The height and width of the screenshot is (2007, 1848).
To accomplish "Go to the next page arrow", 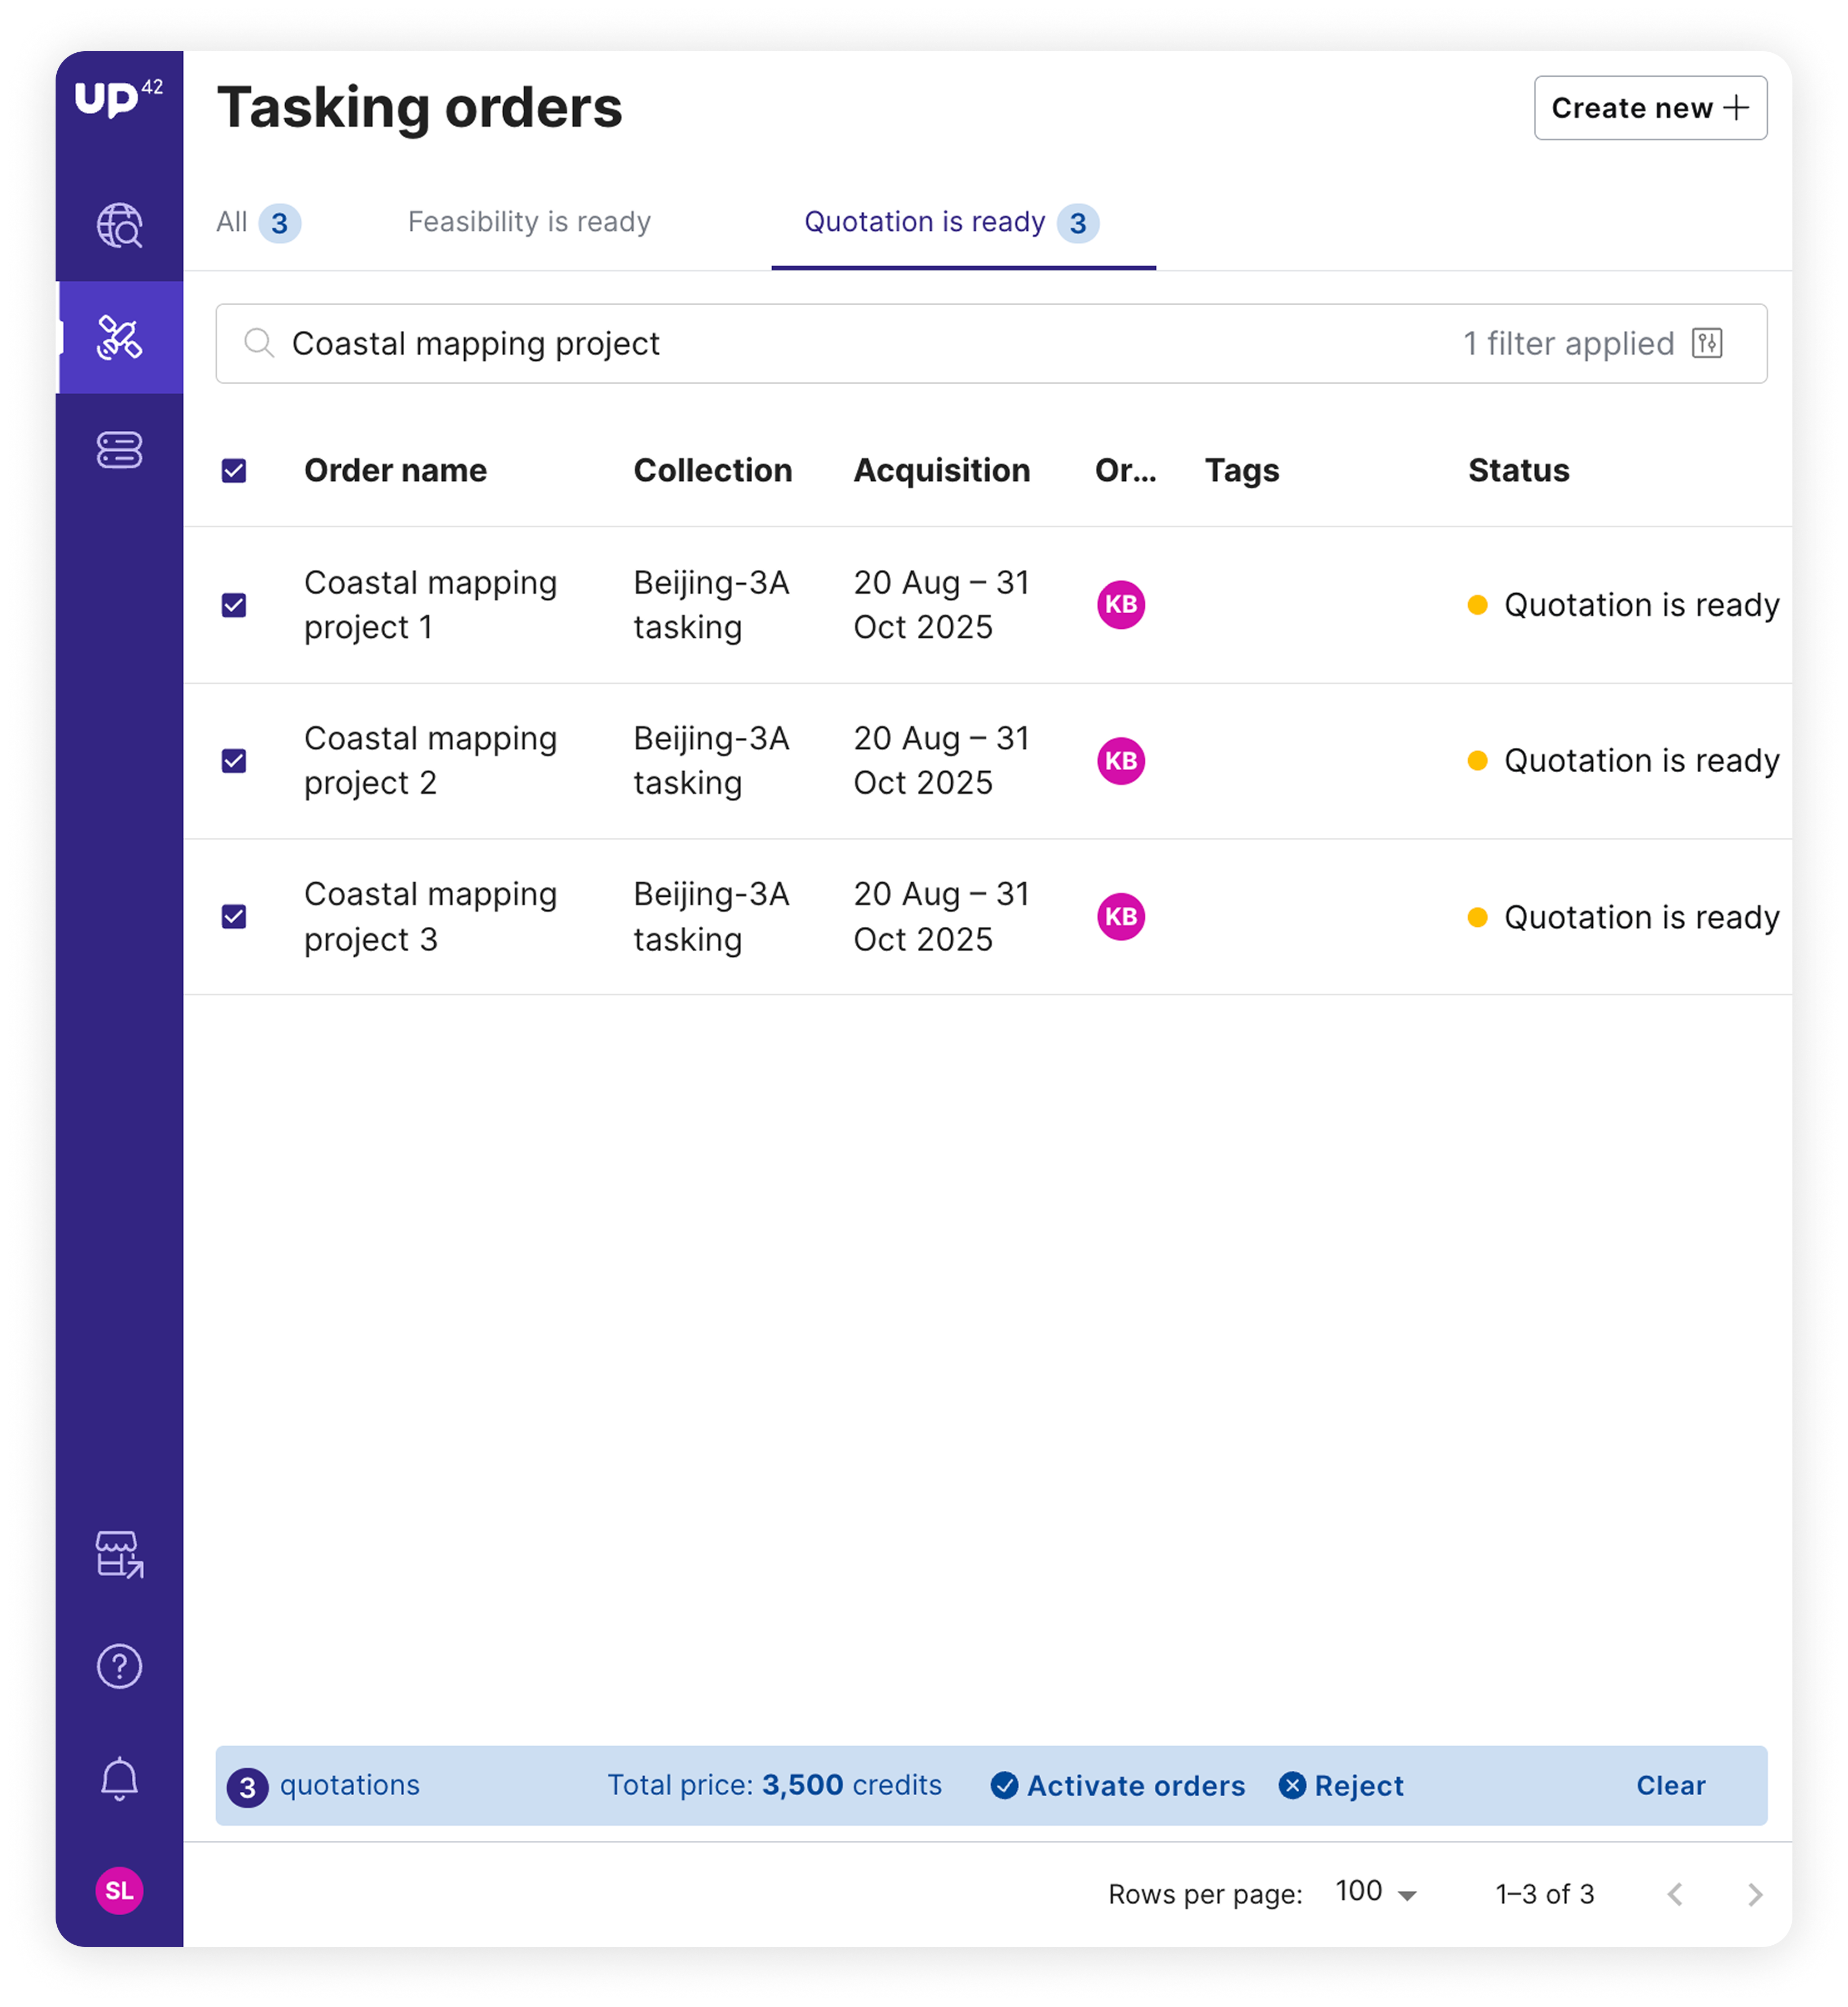I will pyautogui.click(x=1754, y=1893).
